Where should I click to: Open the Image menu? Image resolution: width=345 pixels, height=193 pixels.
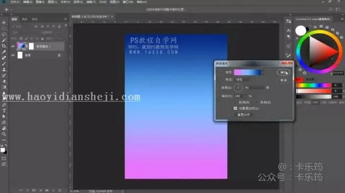(x=40, y=2)
